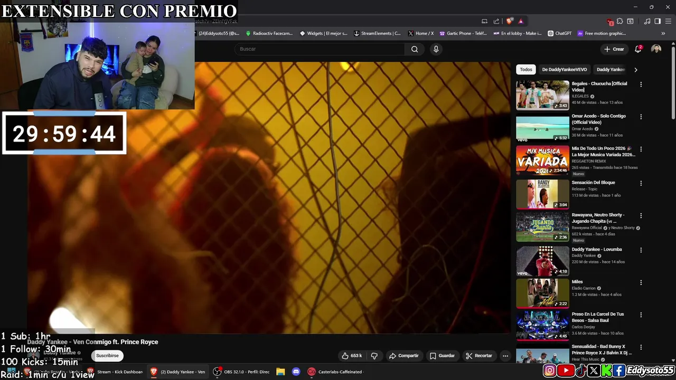Open options for Sensación Del Bloque
Image resolution: width=676 pixels, height=380 pixels.
[641, 183]
